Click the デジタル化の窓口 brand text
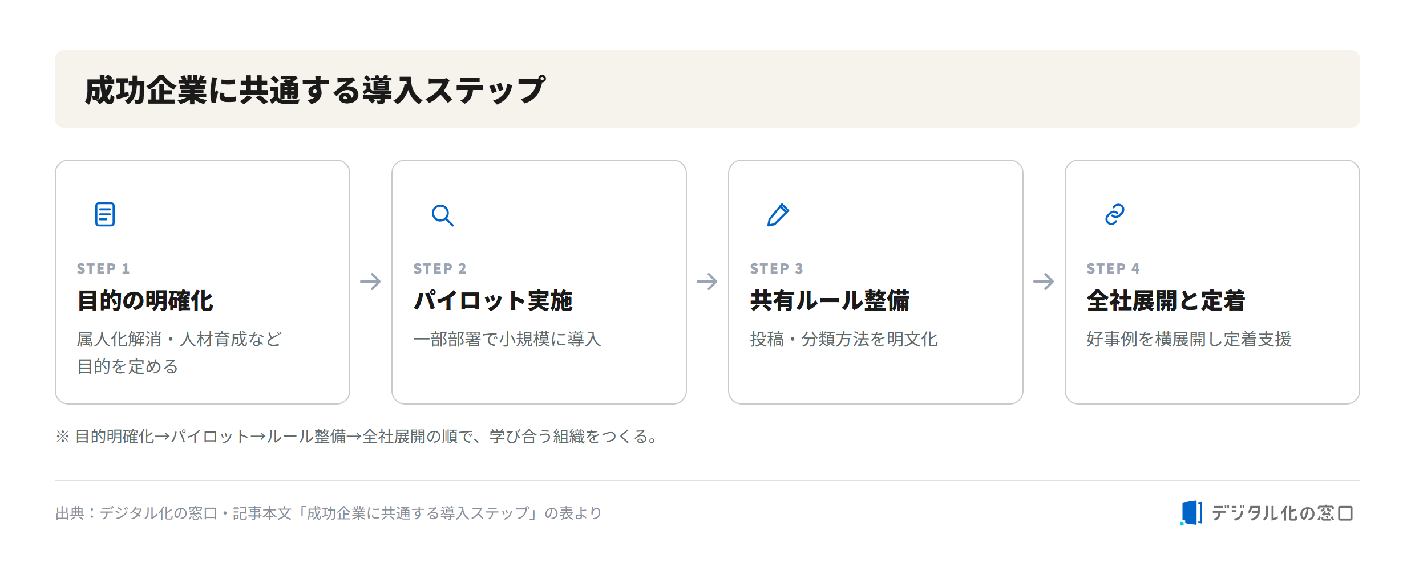 (x=1282, y=513)
